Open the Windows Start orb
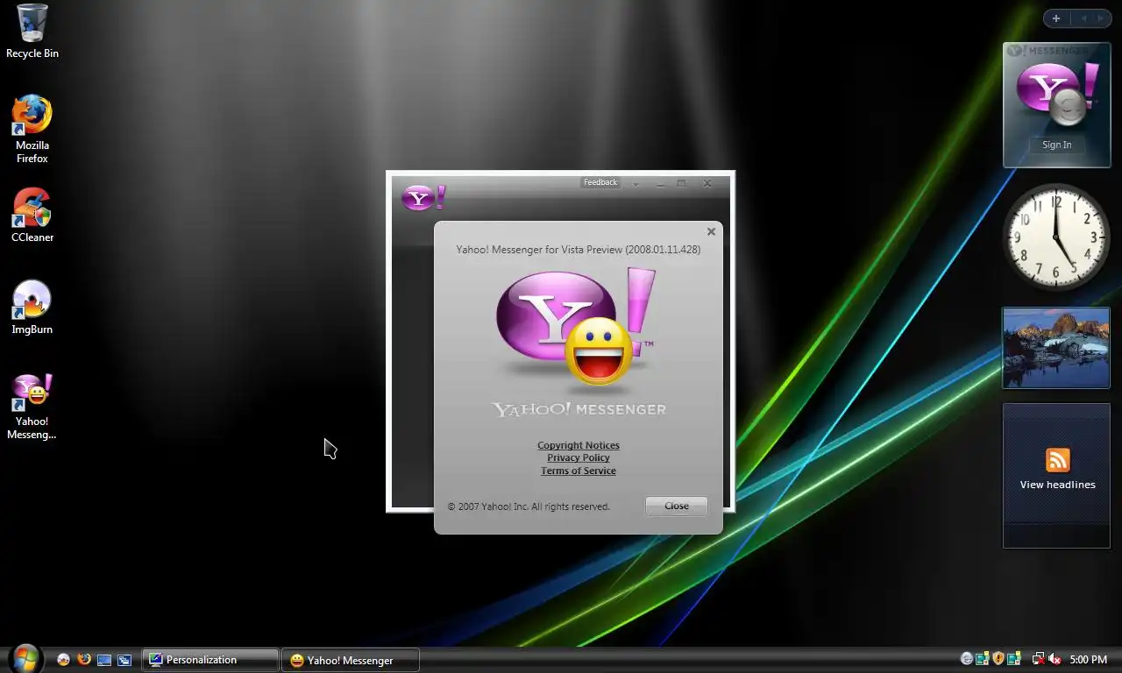The width and height of the screenshot is (1122, 673). coord(25,659)
